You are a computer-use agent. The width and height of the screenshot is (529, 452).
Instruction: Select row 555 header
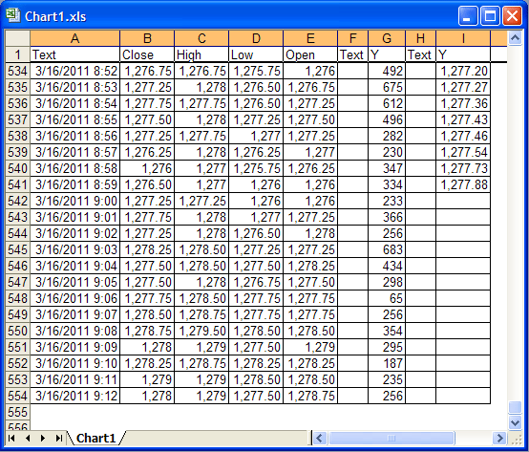point(17,412)
